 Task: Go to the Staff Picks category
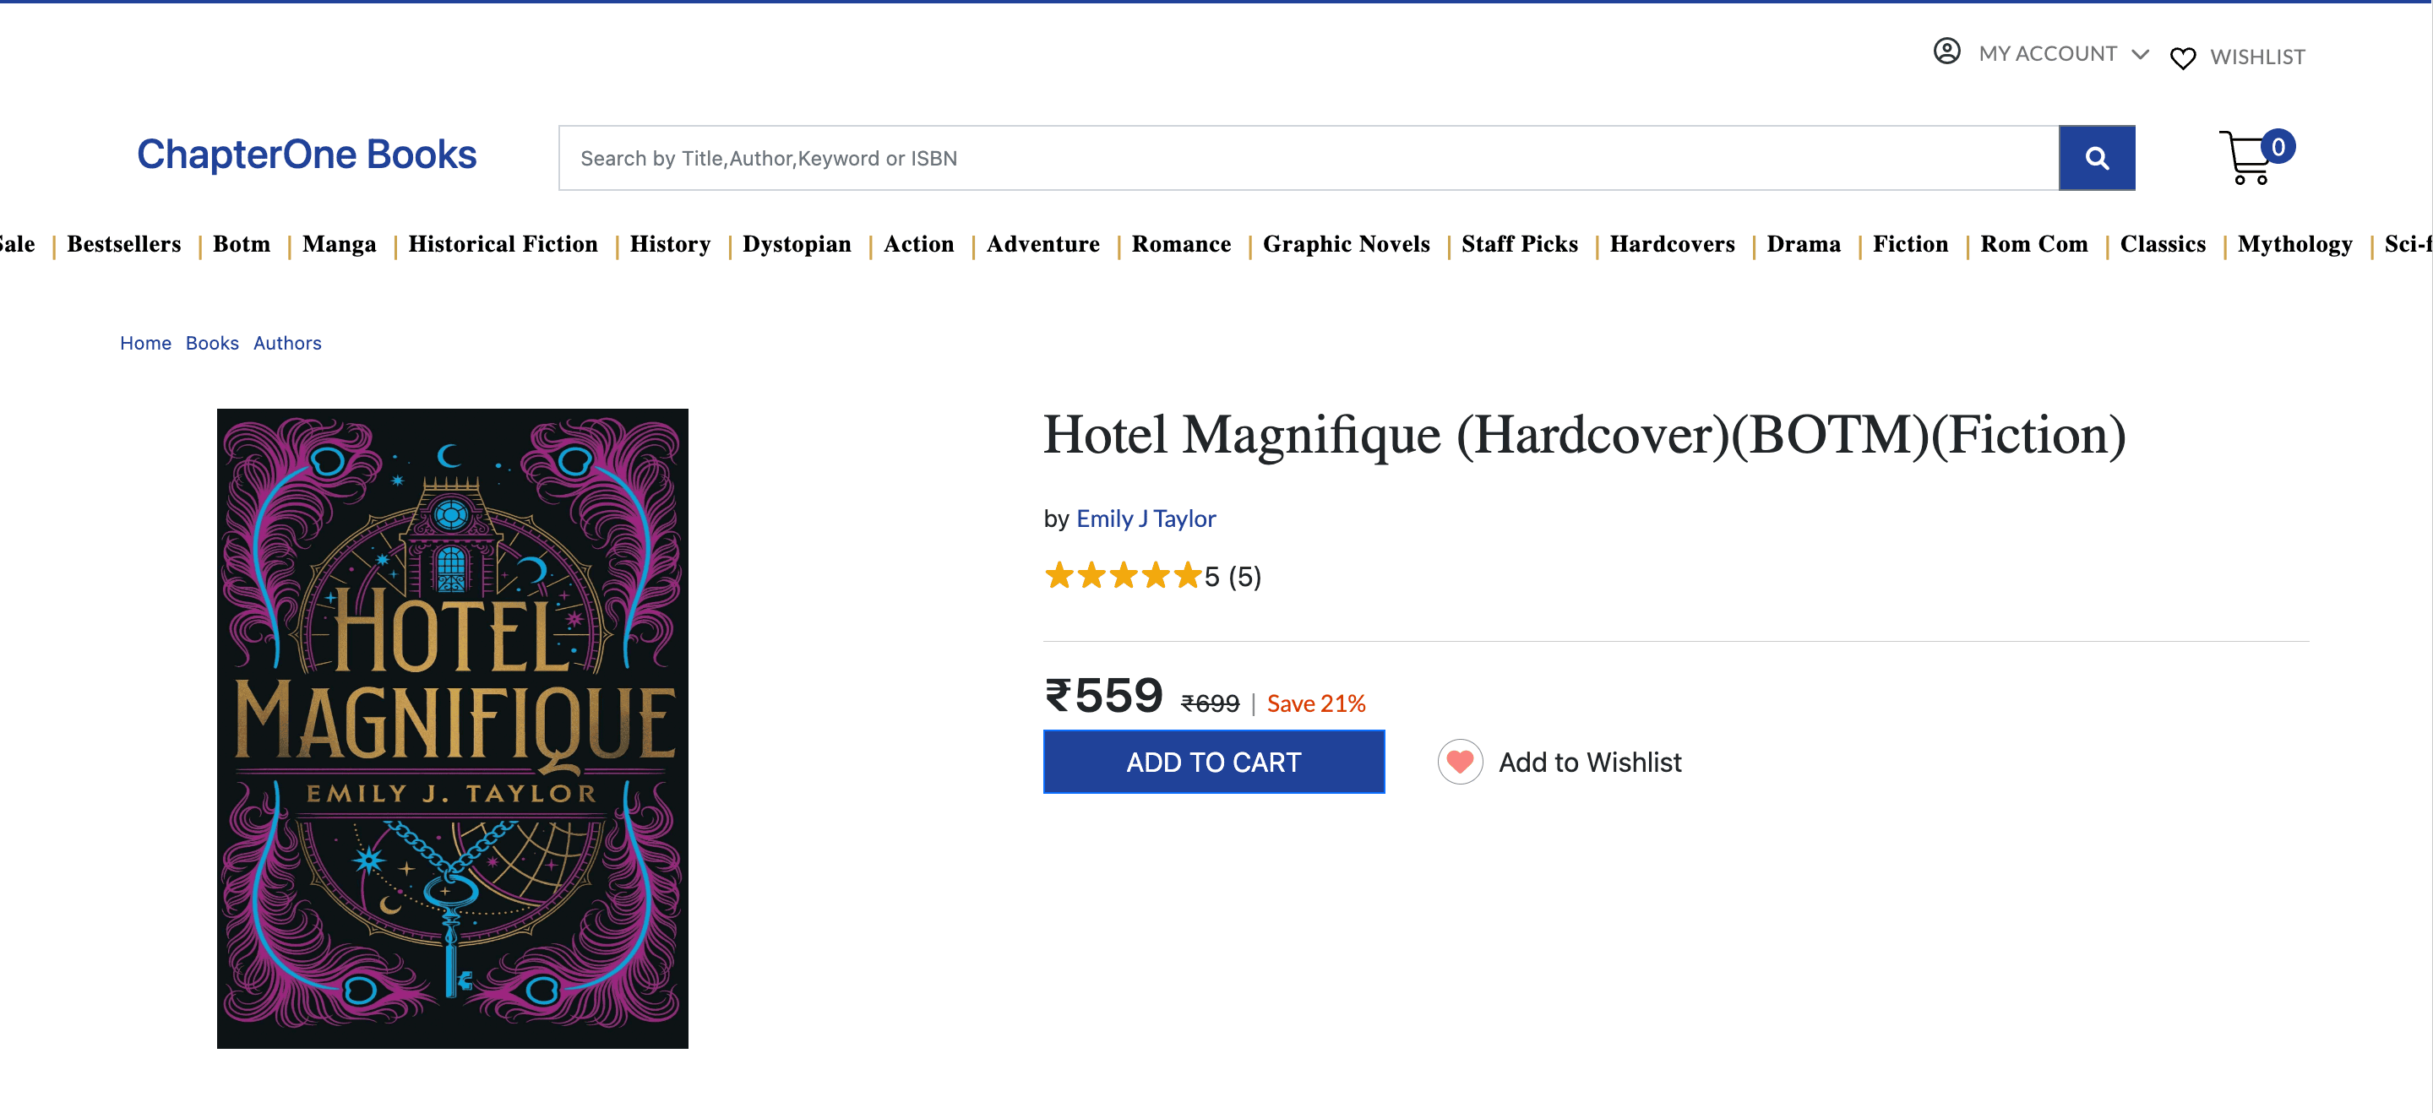[x=1519, y=245]
